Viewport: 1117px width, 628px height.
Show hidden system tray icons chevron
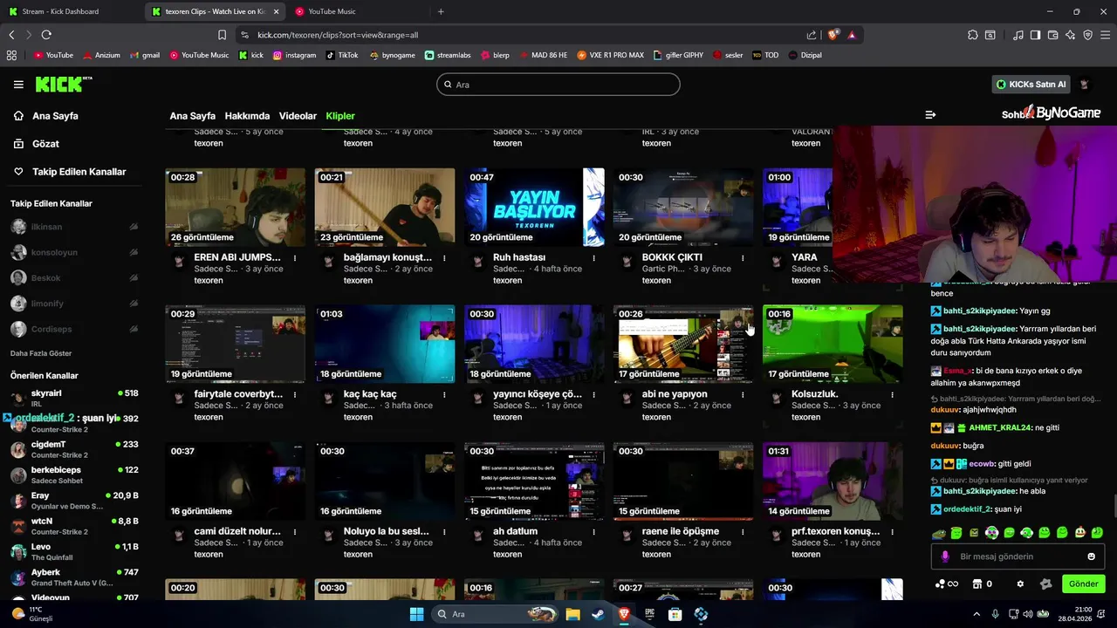(x=977, y=614)
